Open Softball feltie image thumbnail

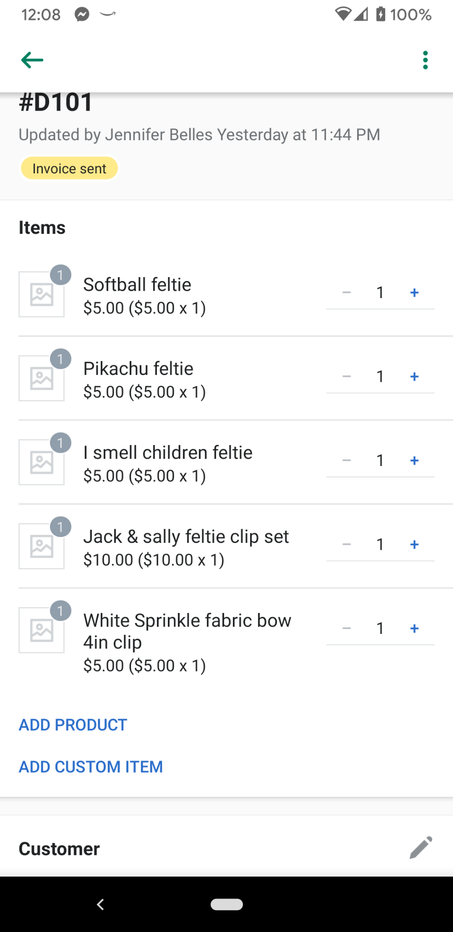tap(41, 294)
